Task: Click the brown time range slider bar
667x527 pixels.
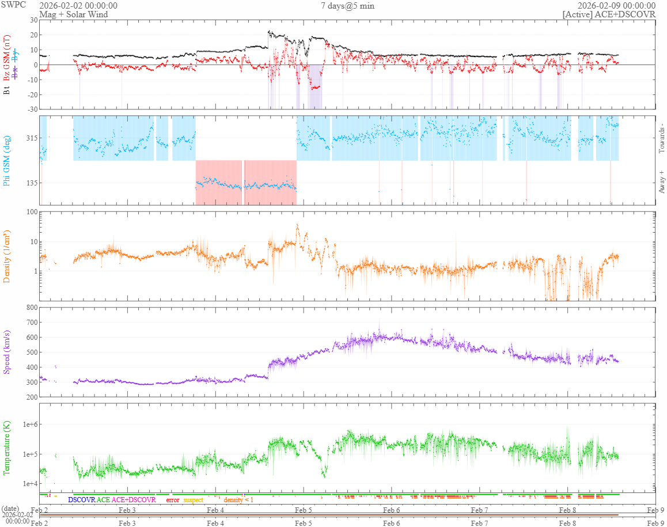Action: 329,515
